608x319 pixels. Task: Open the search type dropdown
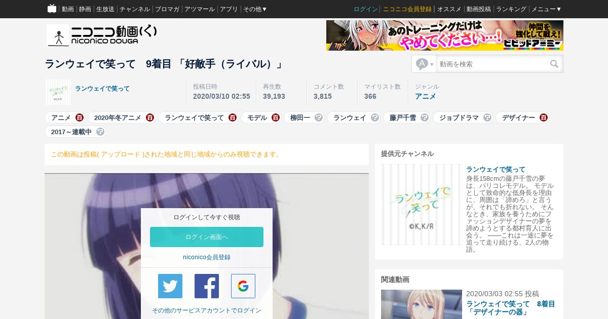425,64
